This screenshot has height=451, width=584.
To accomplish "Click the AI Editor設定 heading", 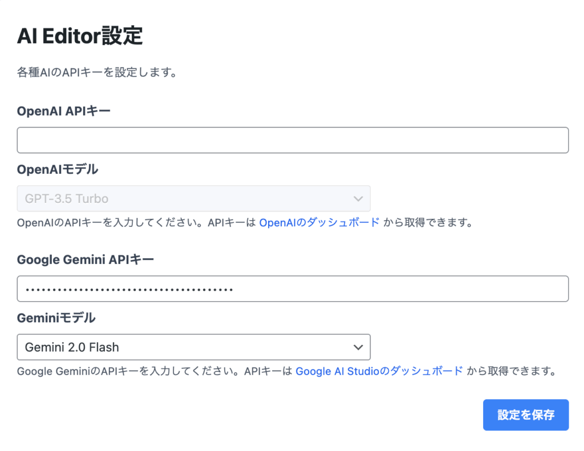I will pyautogui.click(x=80, y=36).
